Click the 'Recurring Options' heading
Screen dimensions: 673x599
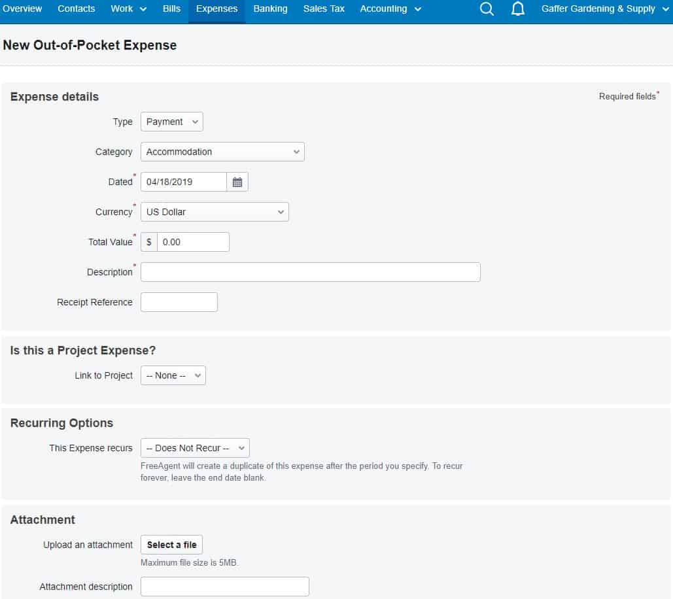coord(61,423)
